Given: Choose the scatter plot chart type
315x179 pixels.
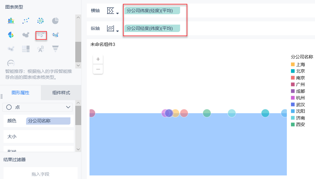Looking at the screenshot, I should [26, 20].
